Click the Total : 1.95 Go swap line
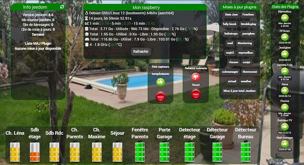This screenshot has width=304, height=165. (x=130, y=34)
